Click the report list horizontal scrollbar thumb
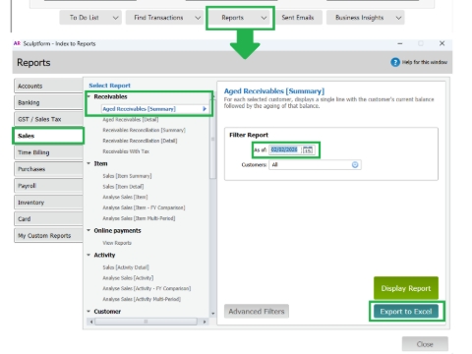This screenshot has height=354, width=472. pos(146,322)
